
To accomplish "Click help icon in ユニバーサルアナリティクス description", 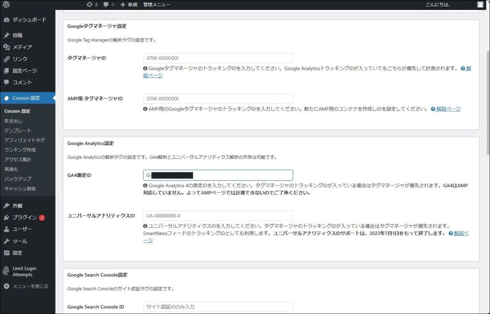I will point(451,233).
